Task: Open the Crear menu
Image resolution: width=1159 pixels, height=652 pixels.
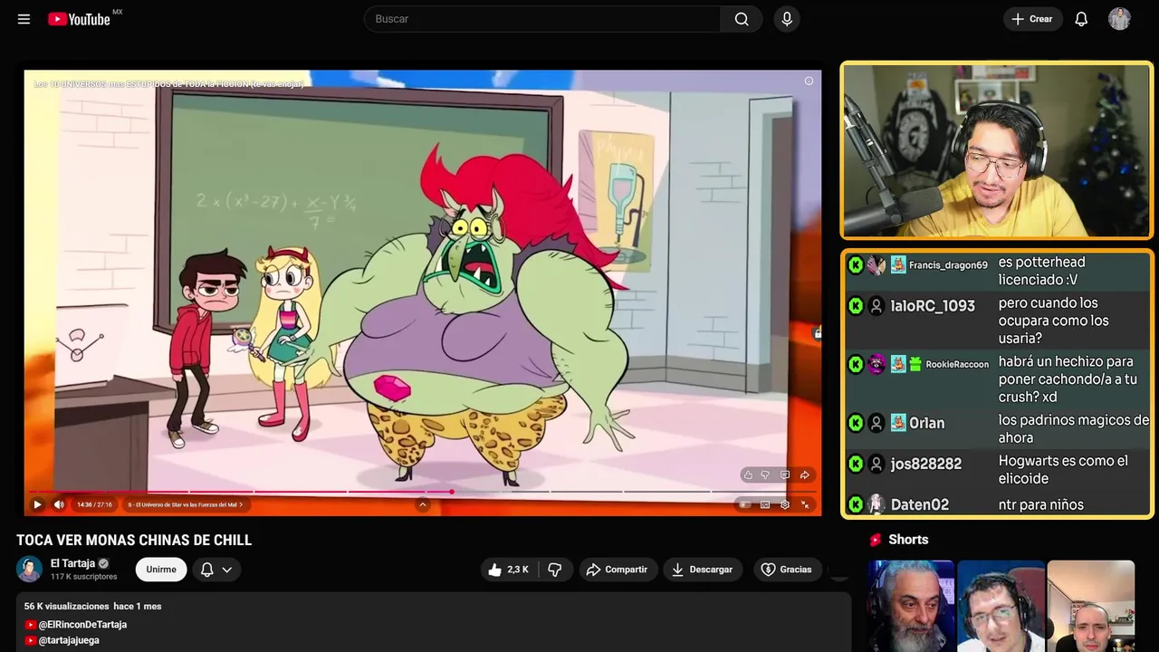Action: [1032, 19]
